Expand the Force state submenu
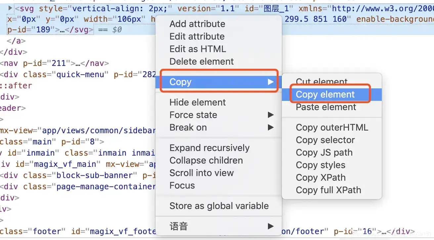This screenshot has width=434, height=240. 271,115
